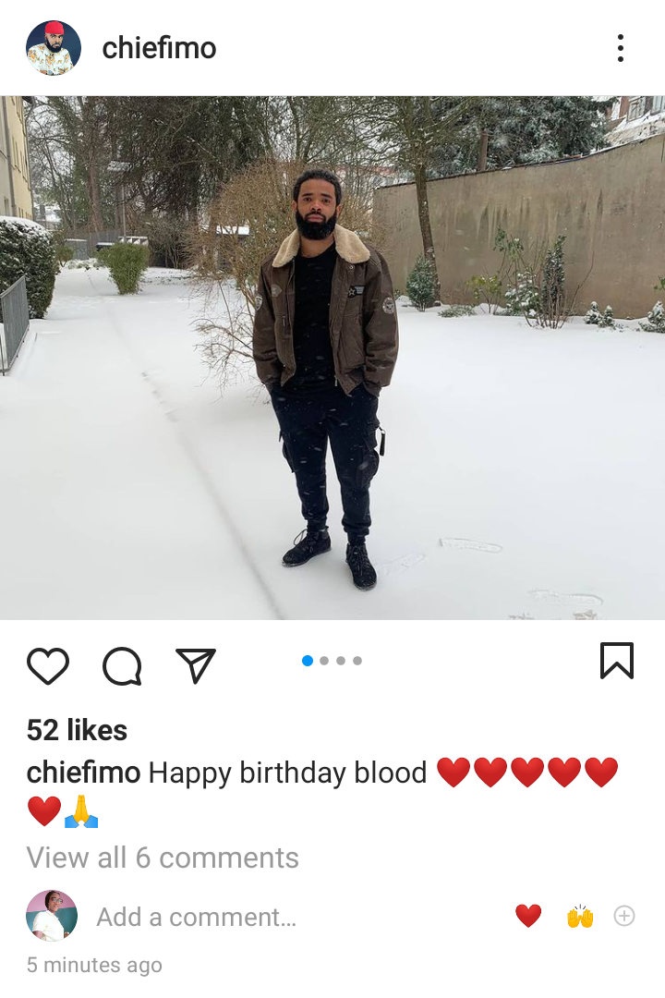Jump to the third carousel dot
Viewport: 665px width, 998px height.
[341, 661]
